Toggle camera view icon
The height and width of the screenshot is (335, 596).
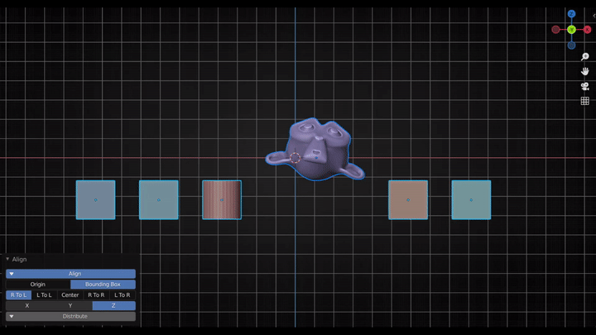(585, 86)
